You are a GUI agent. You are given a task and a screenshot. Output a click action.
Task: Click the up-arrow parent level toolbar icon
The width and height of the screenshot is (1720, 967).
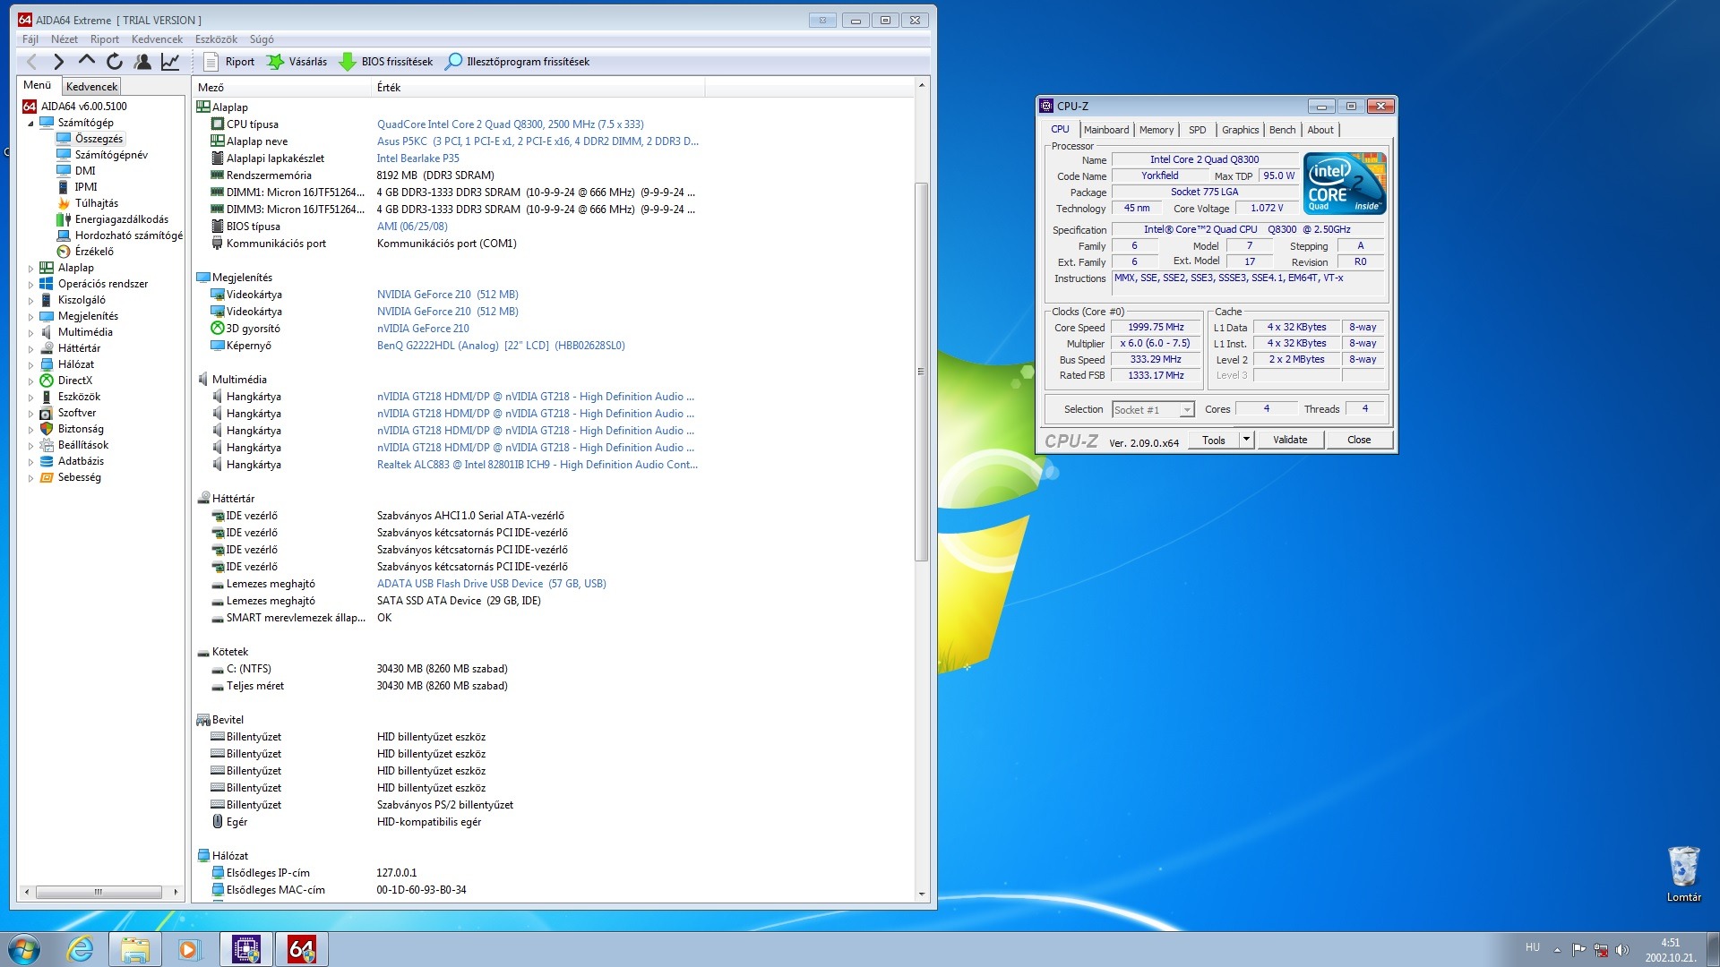point(87,61)
